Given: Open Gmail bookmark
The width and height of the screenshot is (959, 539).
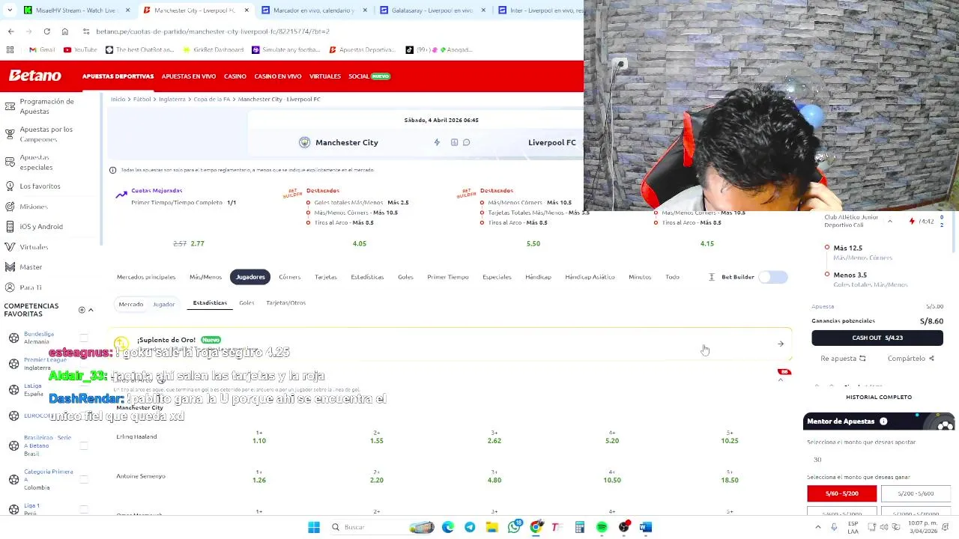Looking at the screenshot, I should [x=42, y=49].
